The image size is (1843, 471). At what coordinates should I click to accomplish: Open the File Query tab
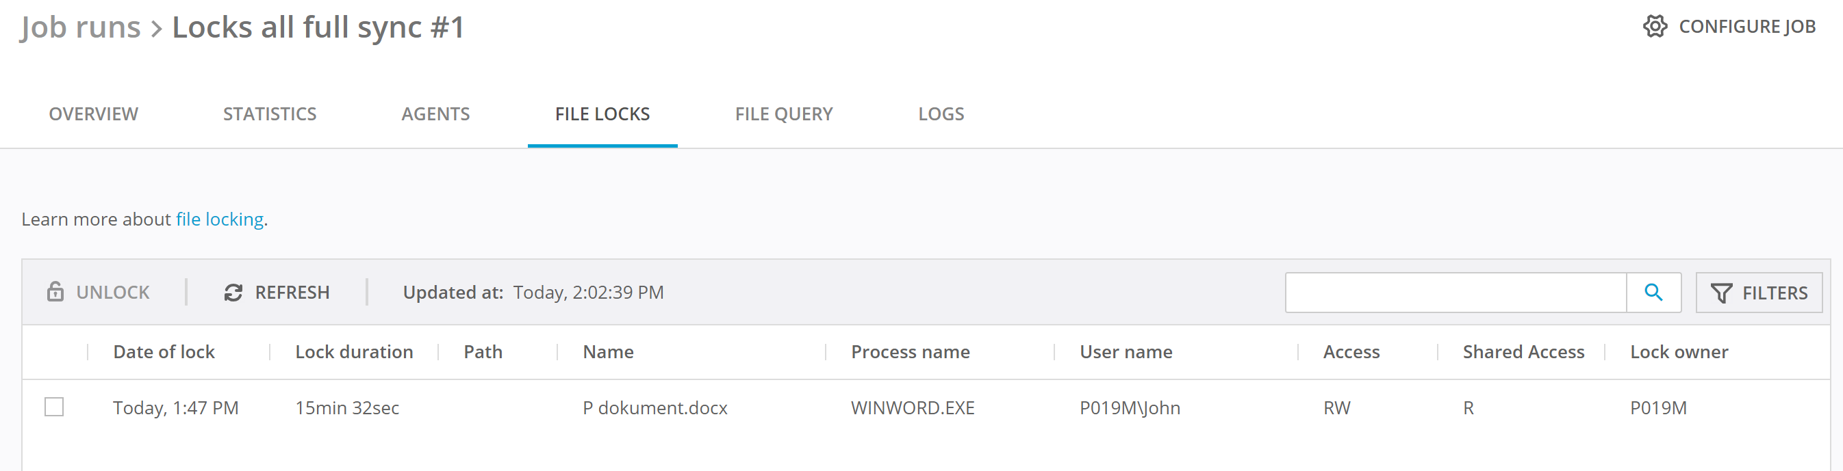783,114
